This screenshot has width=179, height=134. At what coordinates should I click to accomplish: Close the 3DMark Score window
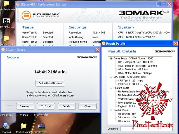pos(97,49)
